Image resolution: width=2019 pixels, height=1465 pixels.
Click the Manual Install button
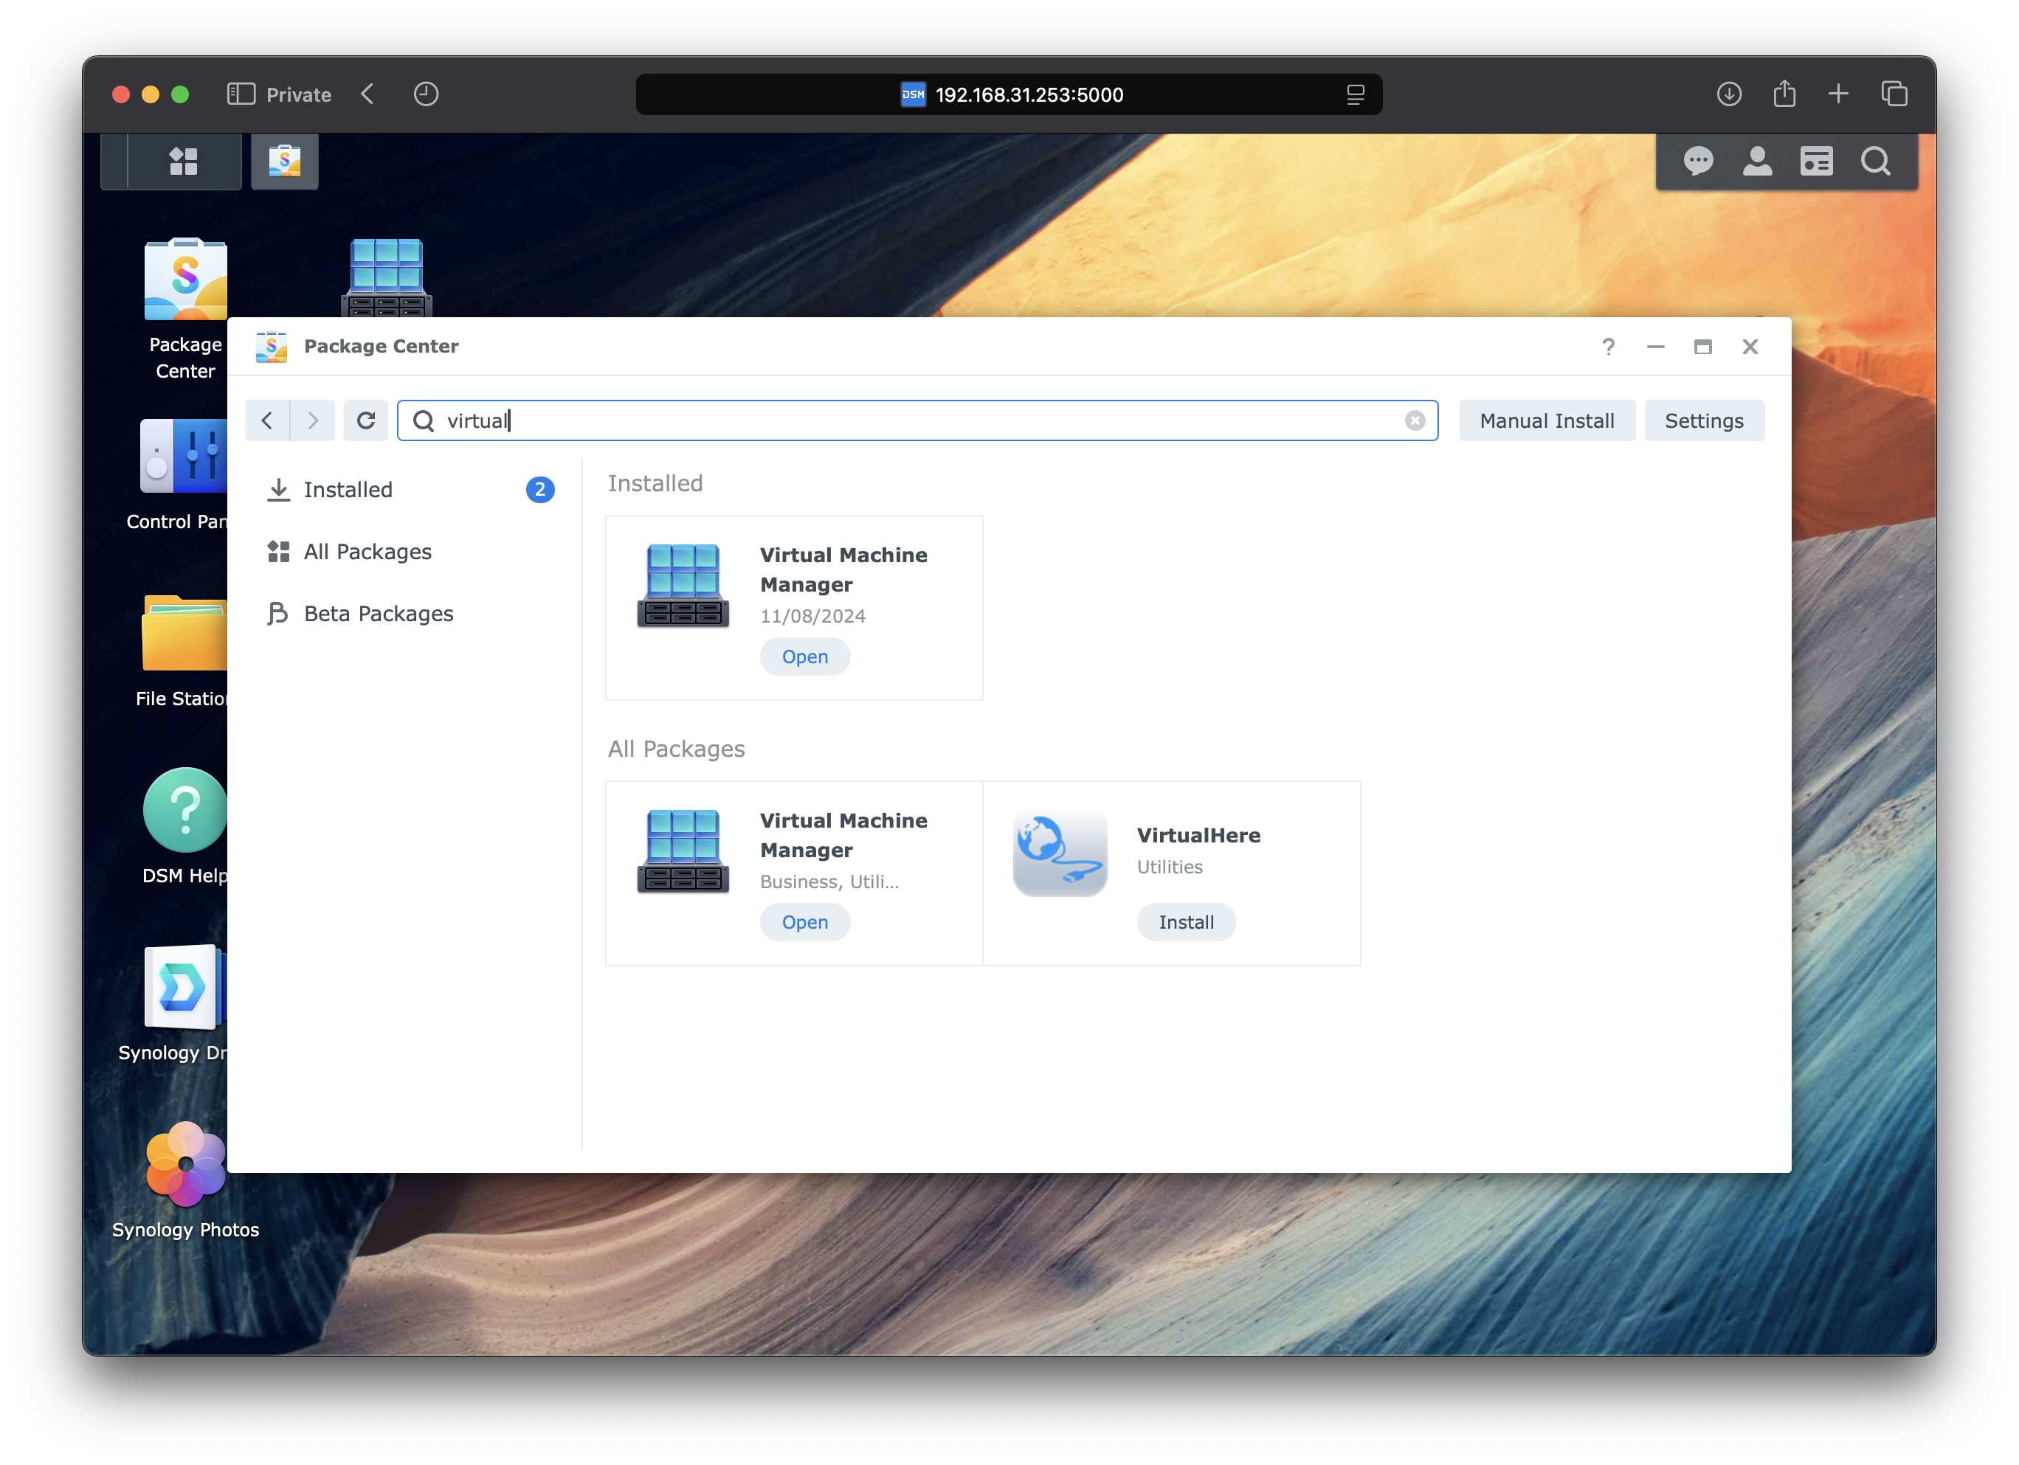tap(1546, 420)
